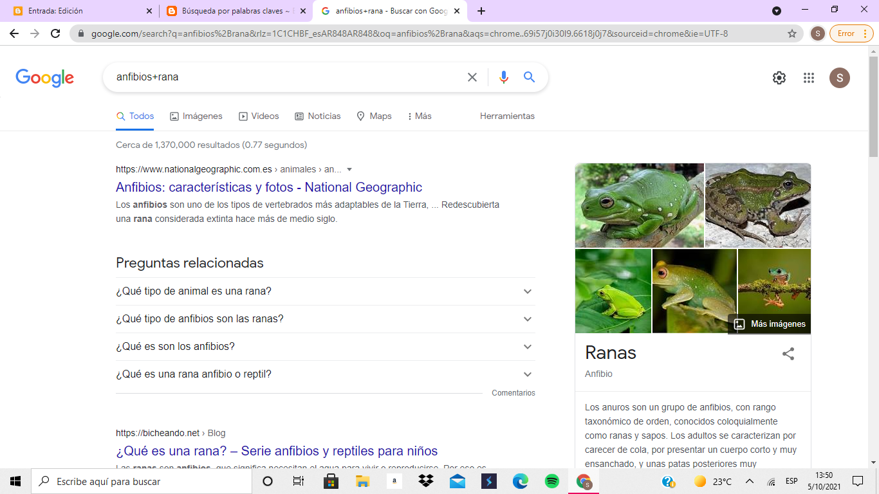Open File Explorer from taskbar
Screen dimensions: 879x494
(x=362, y=481)
